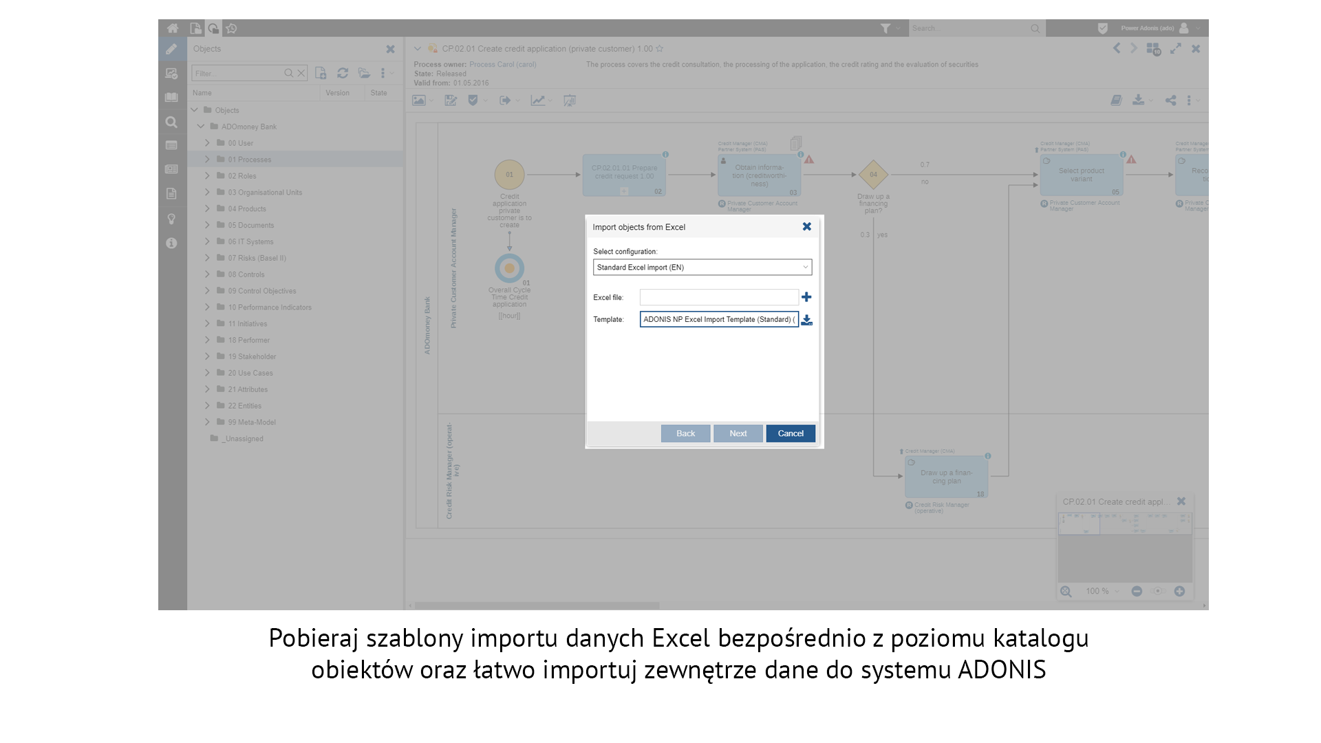The image size is (1321, 743).
Task: Close the Objects panel
Action: tap(390, 49)
